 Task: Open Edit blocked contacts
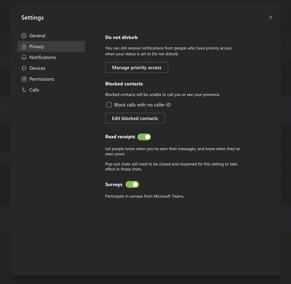(x=135, y=118)
